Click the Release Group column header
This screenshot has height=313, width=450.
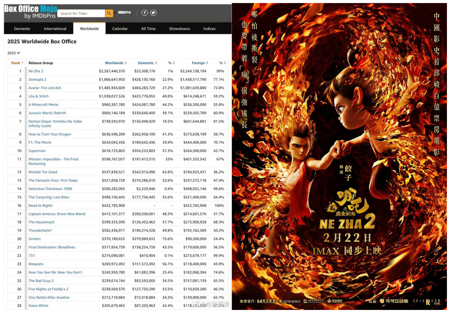pyautogui.click(x=41, y=63)
